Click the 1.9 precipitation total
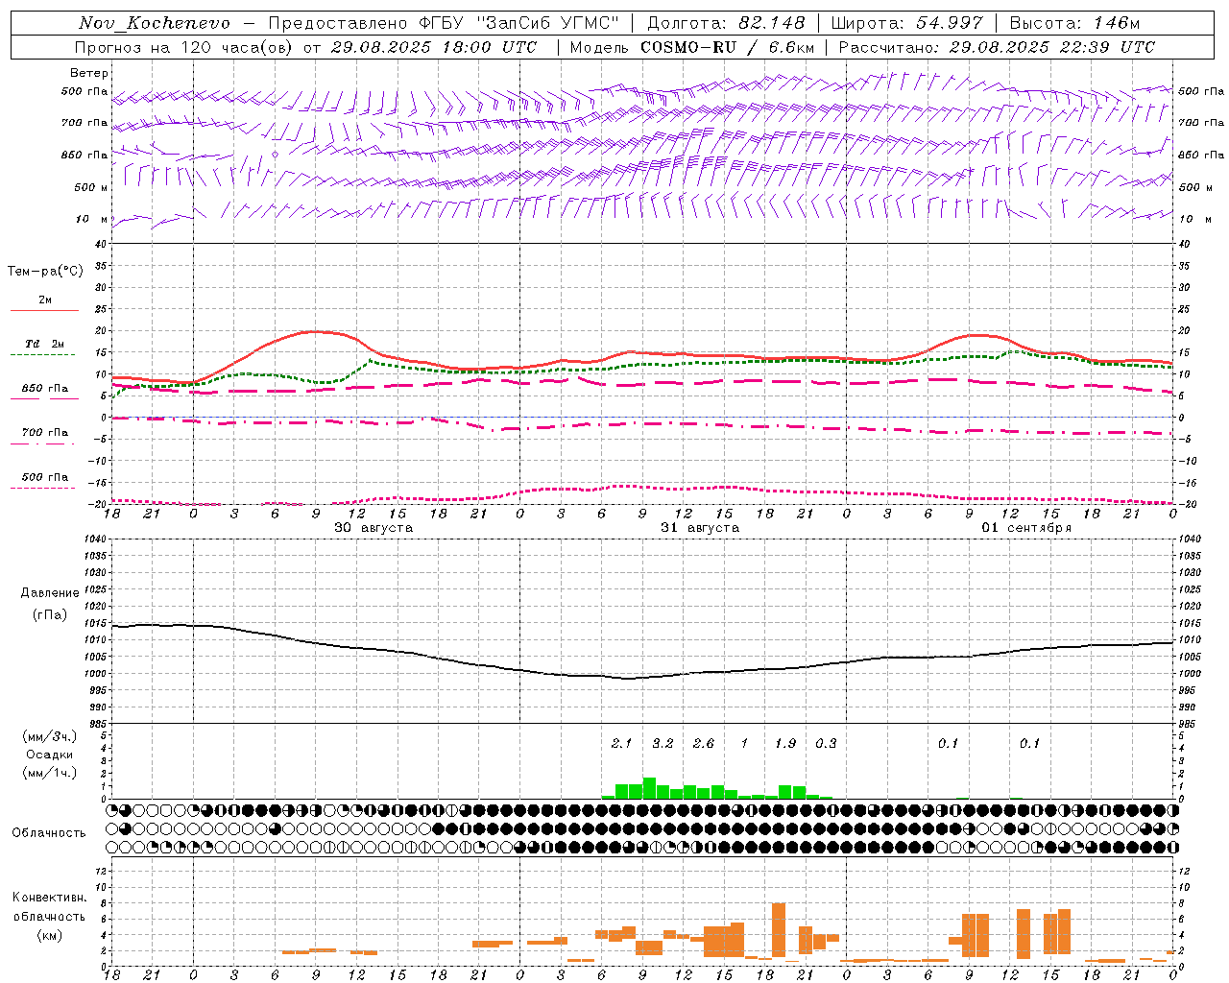The width and height of the screenshot is (1229, 983). [x=785, y=743]
